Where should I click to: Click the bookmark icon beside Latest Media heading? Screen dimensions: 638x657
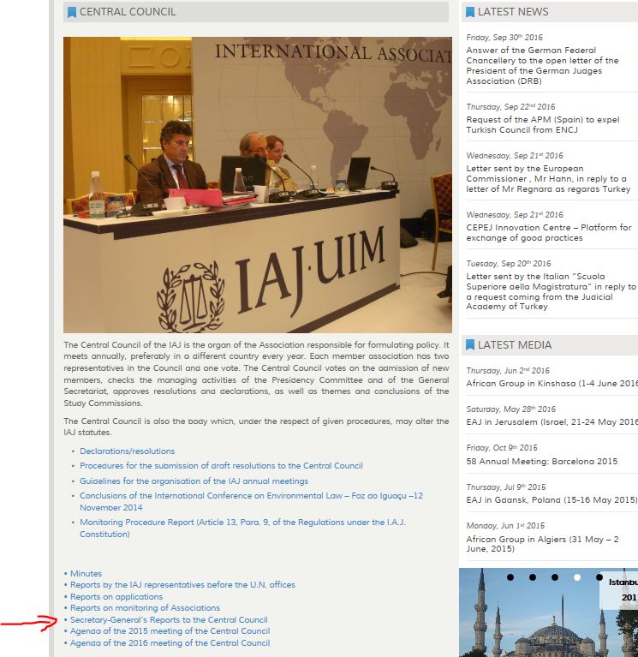pyautogui.click(x=470, y=345)
